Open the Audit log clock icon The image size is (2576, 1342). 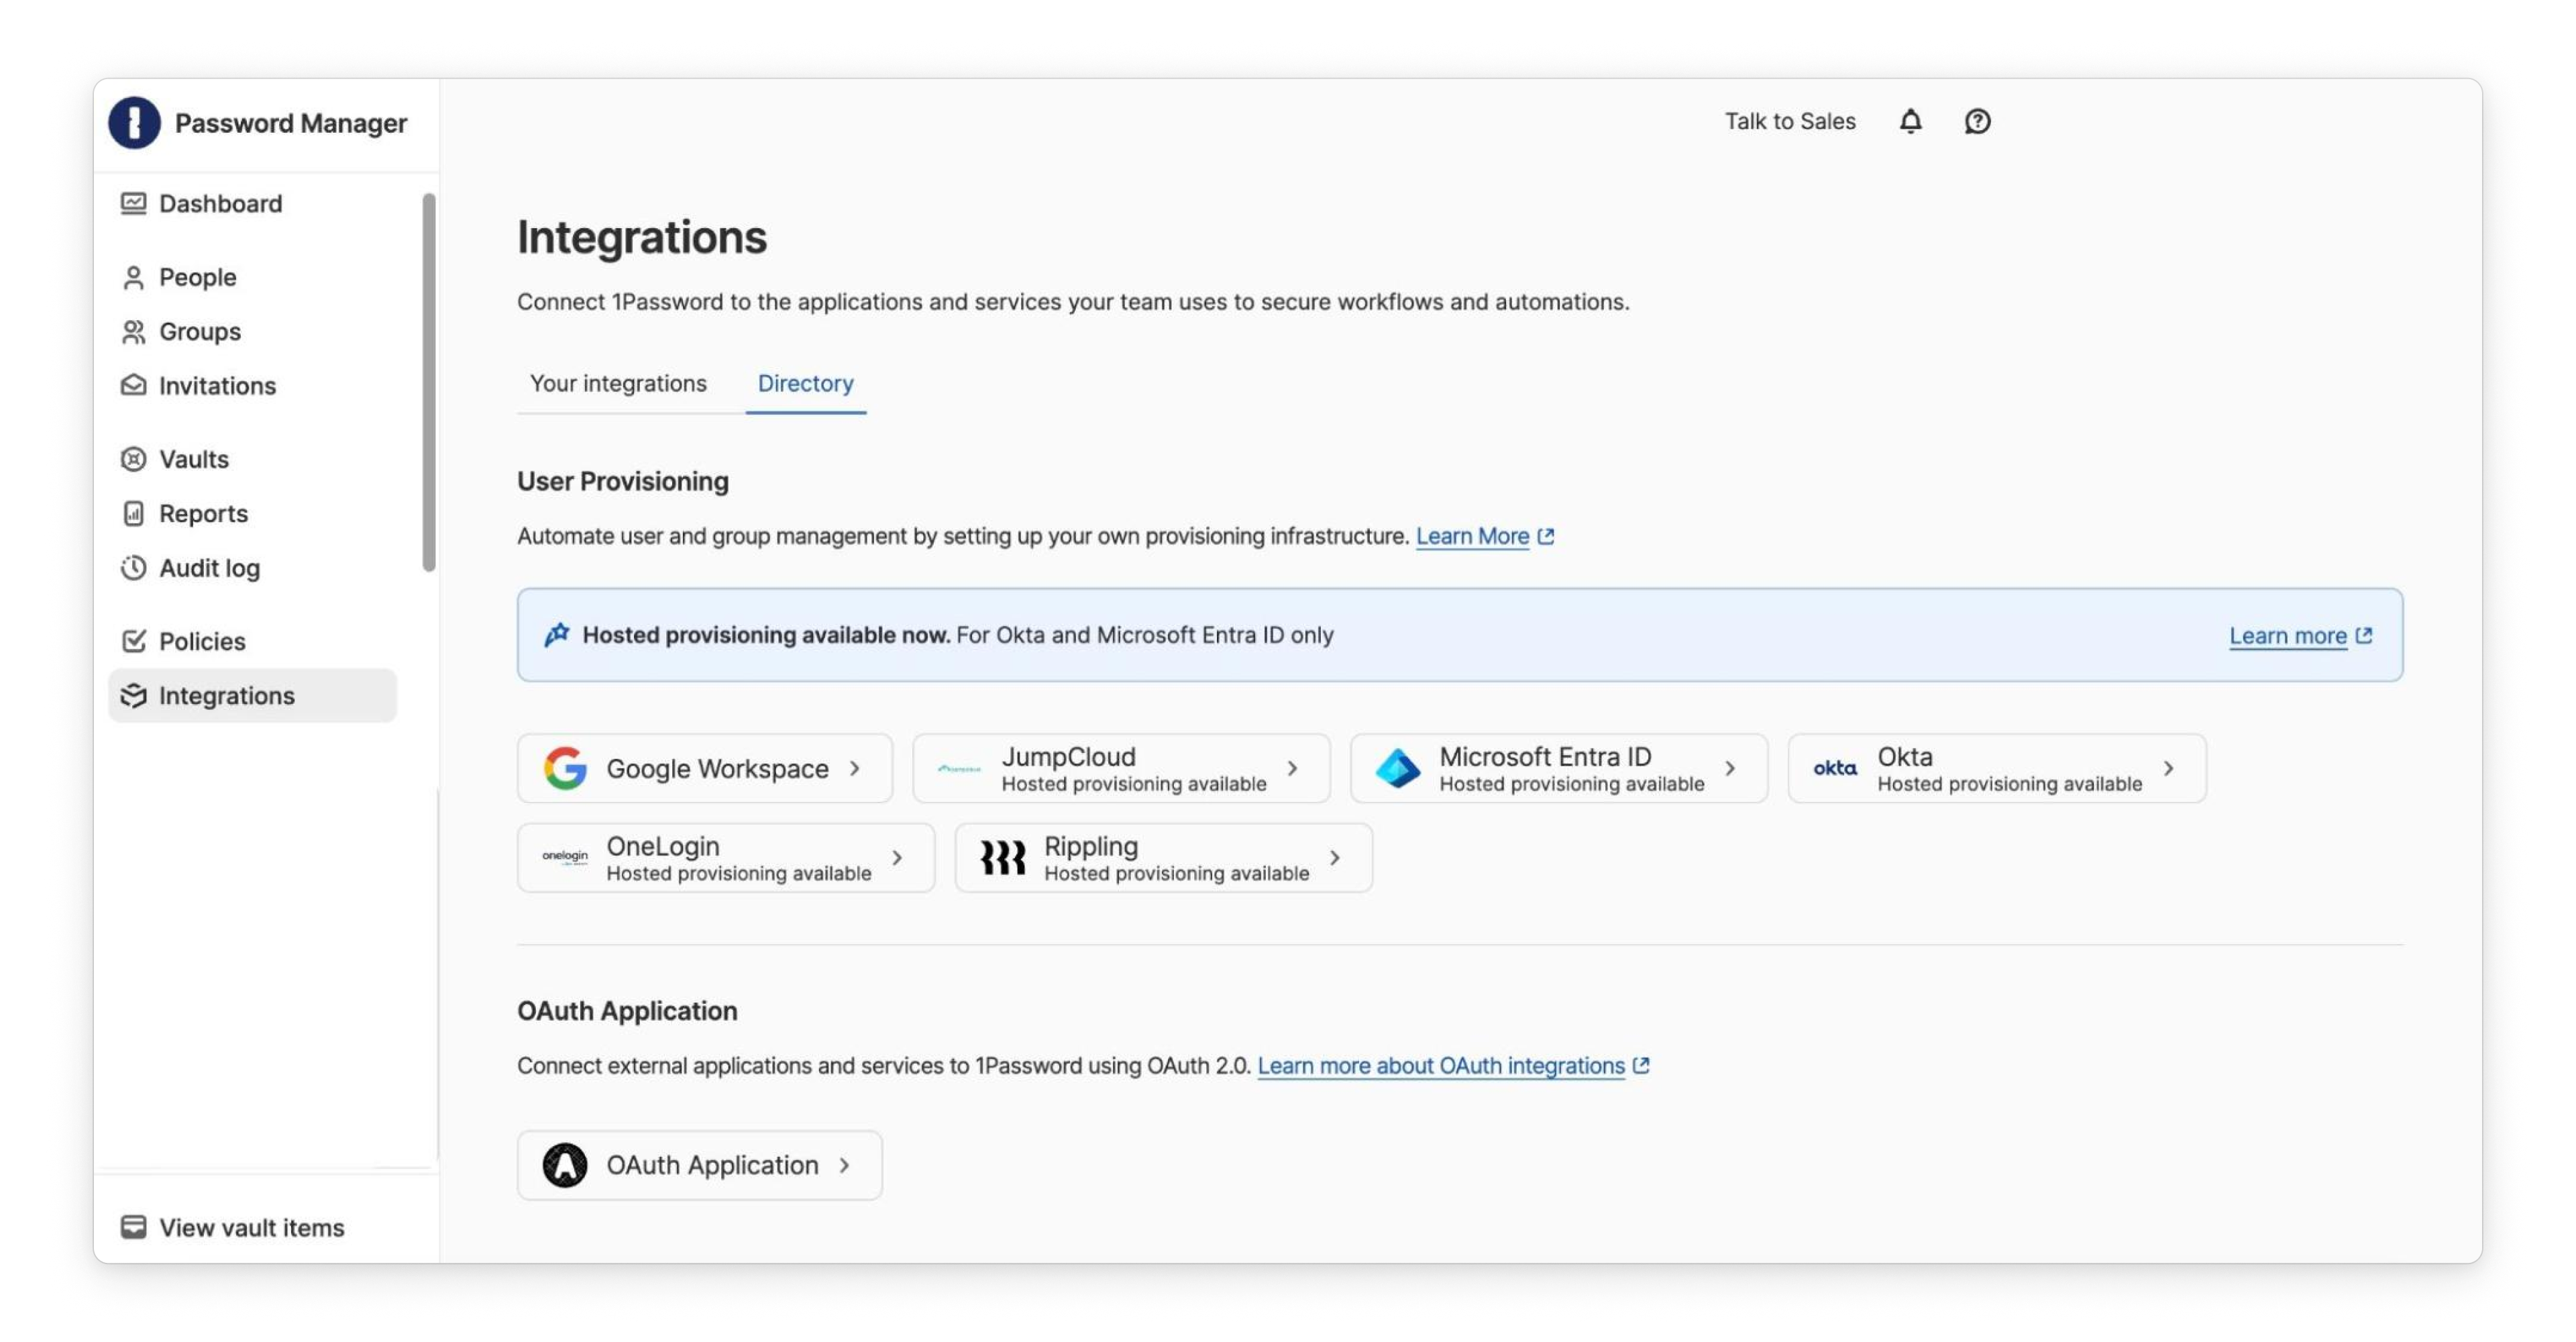click(x=134, y=568)
